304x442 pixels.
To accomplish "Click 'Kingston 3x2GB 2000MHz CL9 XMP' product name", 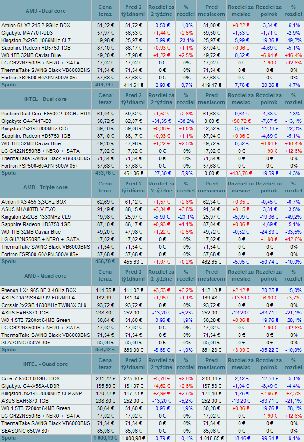I will coord(42,393).
